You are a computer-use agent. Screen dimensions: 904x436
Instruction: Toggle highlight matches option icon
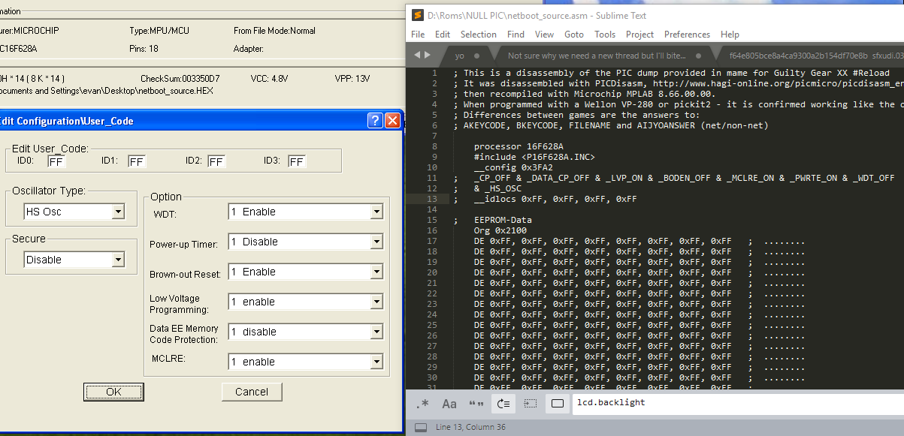tap(557, 404)
